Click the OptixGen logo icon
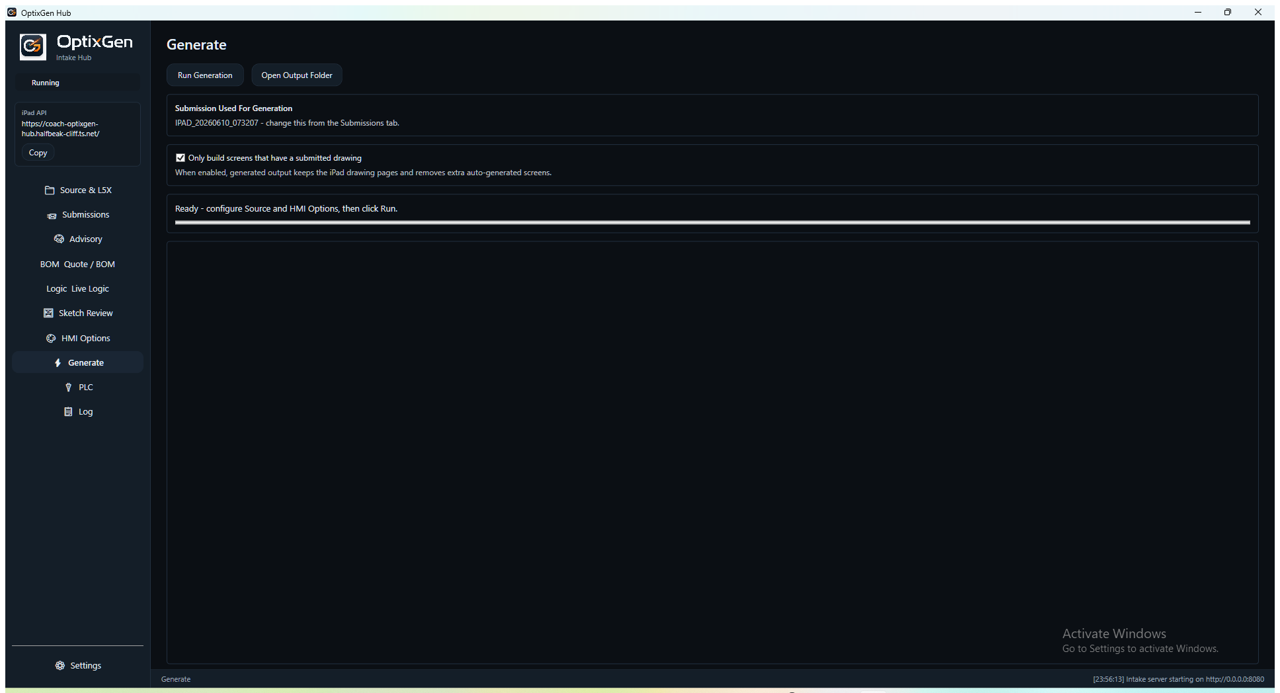The image size is (1280, 693). 32,47
